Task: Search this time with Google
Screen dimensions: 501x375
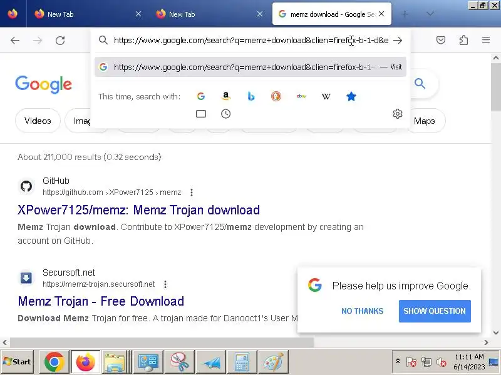Action: 200,96
